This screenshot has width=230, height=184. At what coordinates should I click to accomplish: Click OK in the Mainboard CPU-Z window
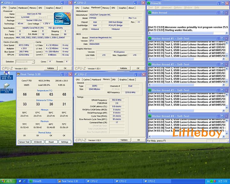138,68
